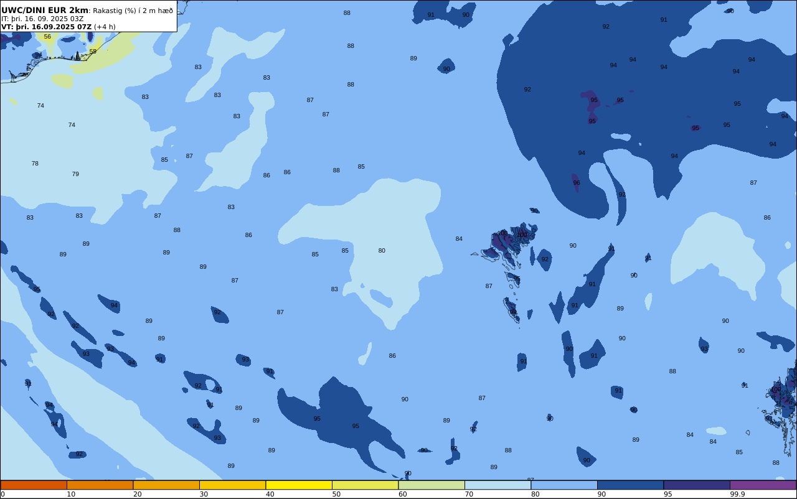Click the '20' legend tick label
This screenshot has height=499, width=797.
click(137, 494)
